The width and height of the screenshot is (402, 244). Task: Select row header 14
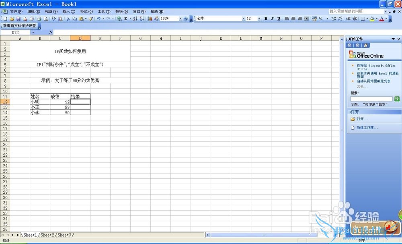tap(5, 112)
